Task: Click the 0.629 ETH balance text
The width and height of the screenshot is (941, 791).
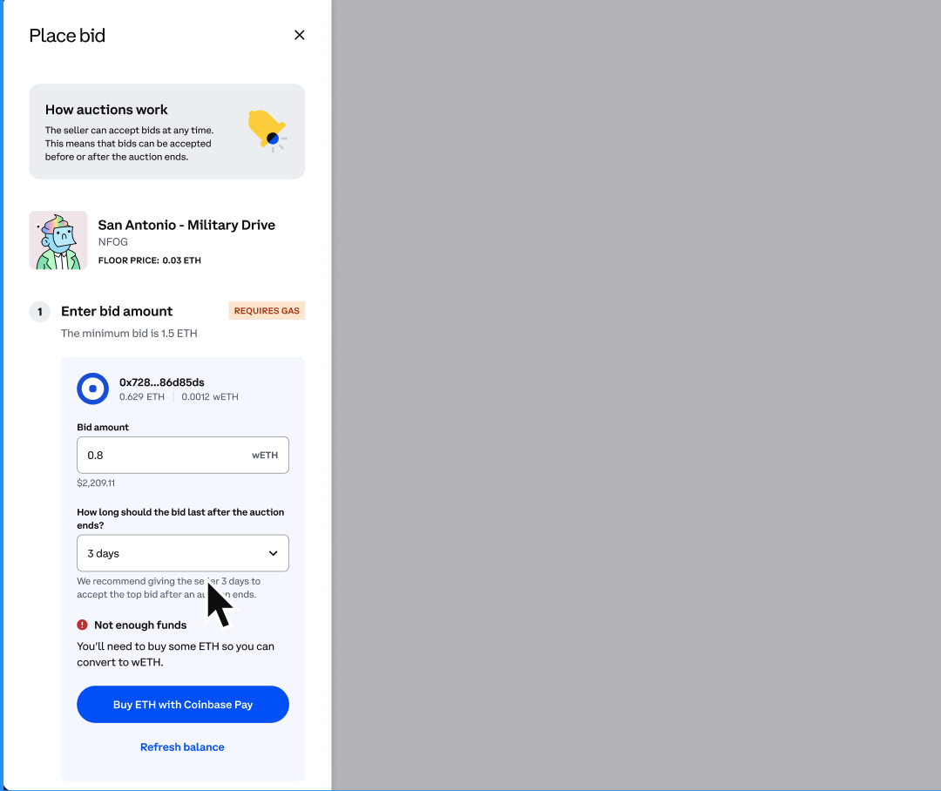Action: tap(142, 396)
